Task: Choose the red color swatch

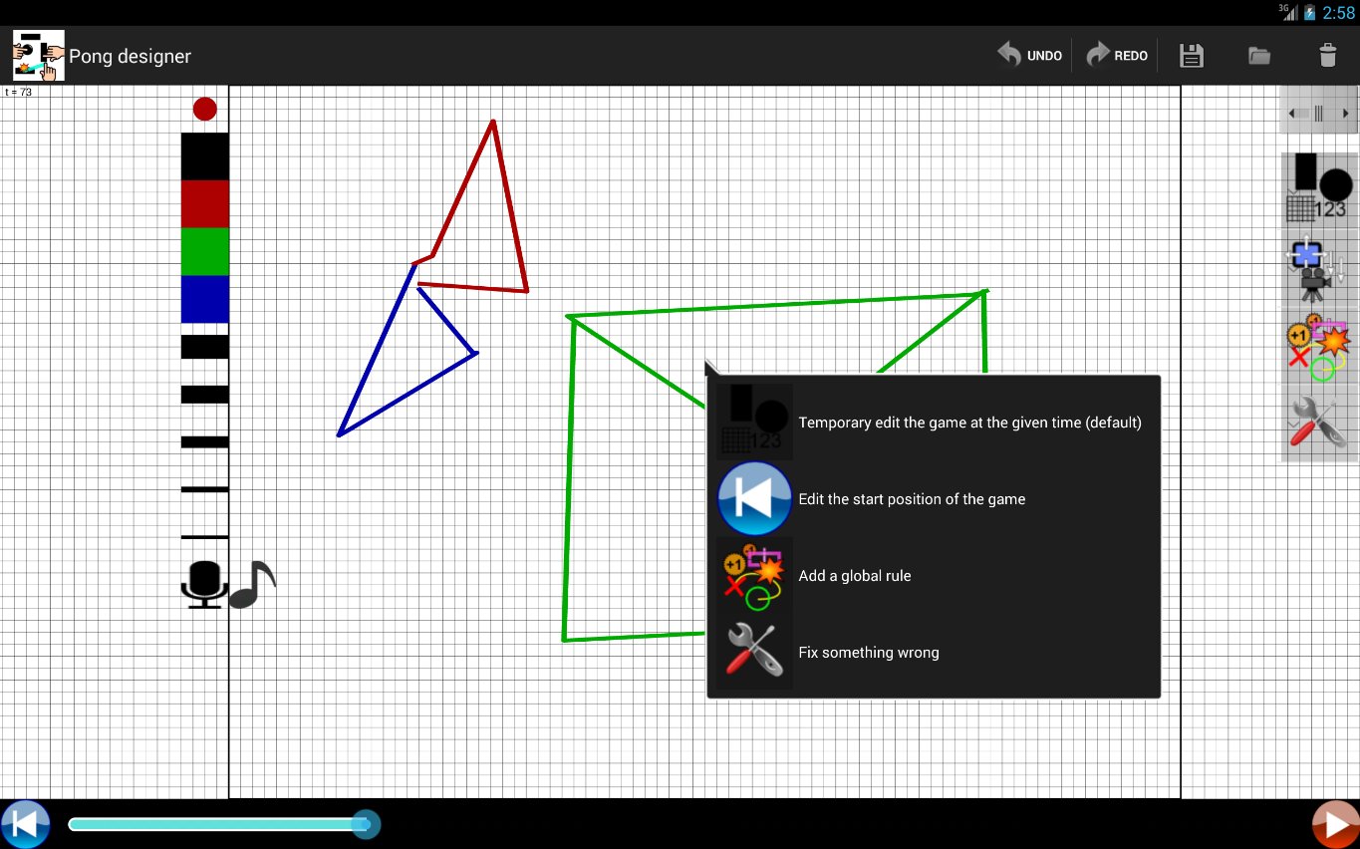Action: coord(204,204)
